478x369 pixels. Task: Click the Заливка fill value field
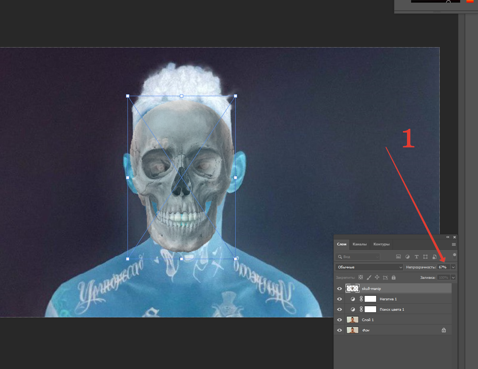tap(443, 277)
